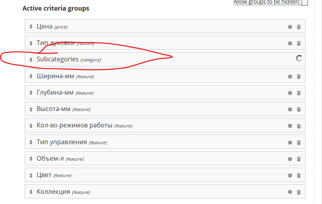This screenshot has width=322, height=204.
Task: Delete the Цена price criteria group
Action: click(x=299, y=27)
